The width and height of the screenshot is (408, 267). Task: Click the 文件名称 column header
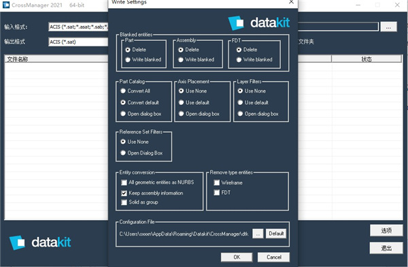(x=56, y=59)
